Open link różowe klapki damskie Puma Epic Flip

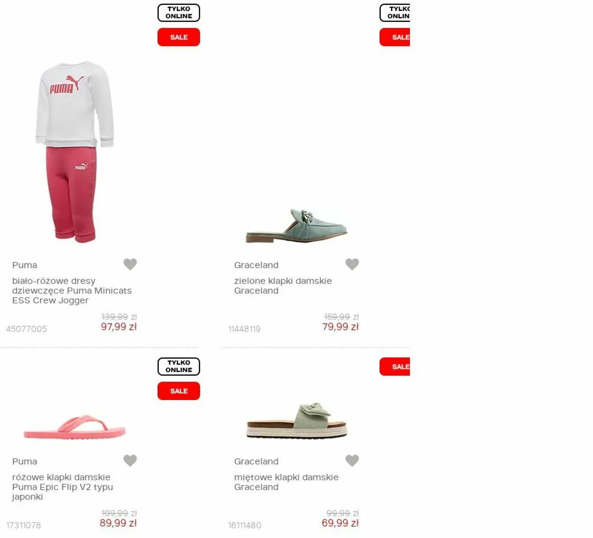tap(63, 487)
